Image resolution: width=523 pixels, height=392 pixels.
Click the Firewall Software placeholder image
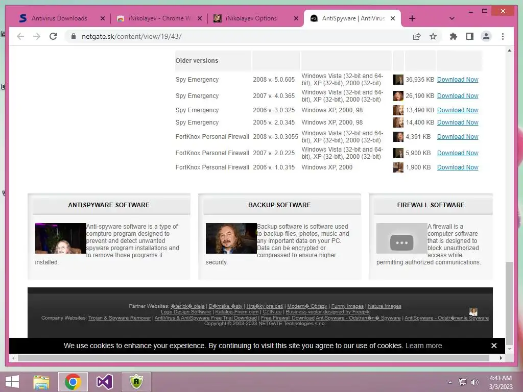click(401, 238)
